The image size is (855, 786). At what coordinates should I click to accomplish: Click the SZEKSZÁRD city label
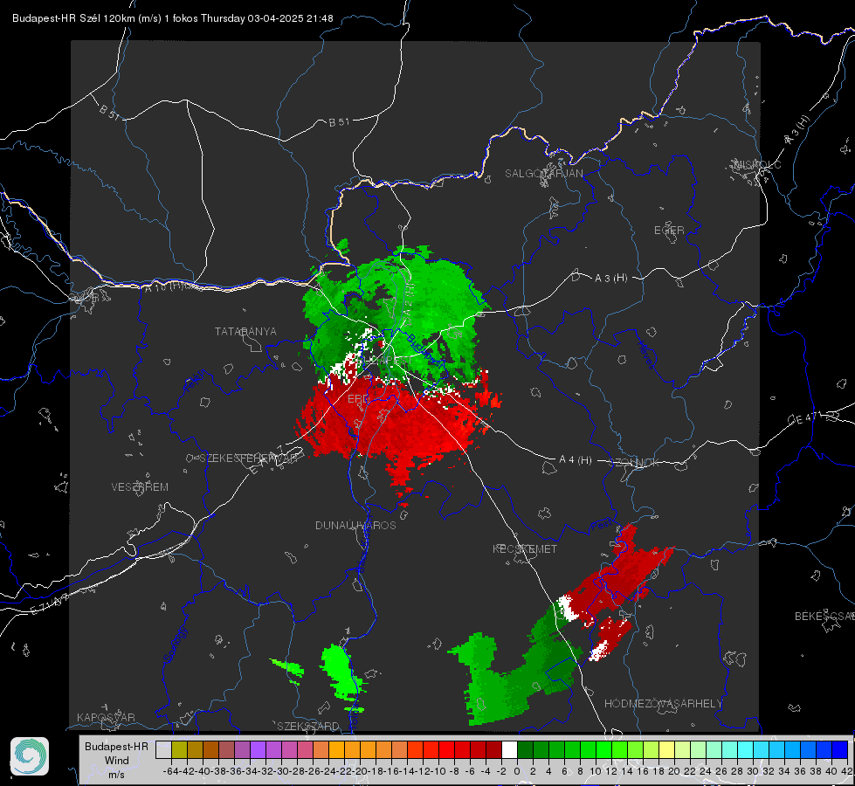[308, 726]
